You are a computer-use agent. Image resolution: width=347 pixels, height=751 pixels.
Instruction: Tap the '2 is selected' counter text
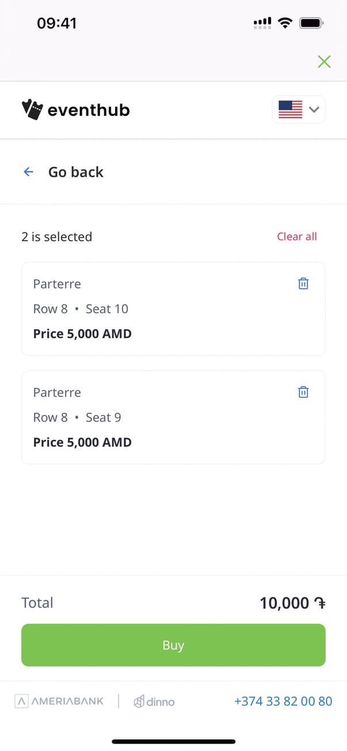(x=56, y=237)
